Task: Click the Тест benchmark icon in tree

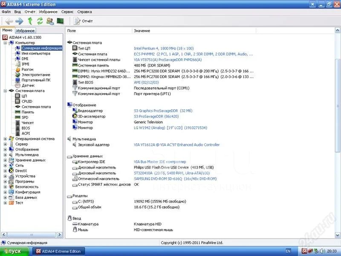Action: point(11,203)
